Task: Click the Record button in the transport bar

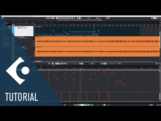Action: click(89, 105)
